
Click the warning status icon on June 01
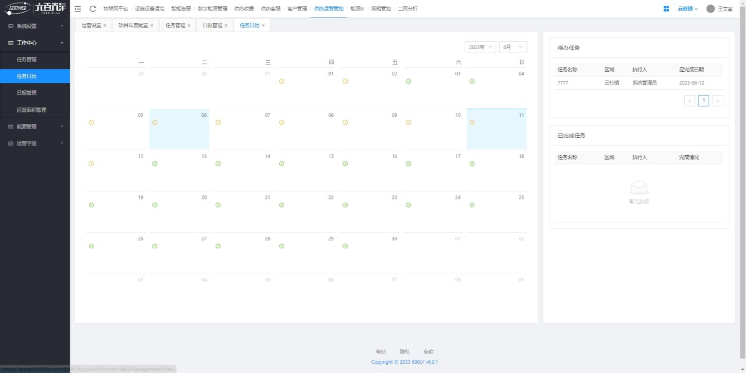click(282, 81)
